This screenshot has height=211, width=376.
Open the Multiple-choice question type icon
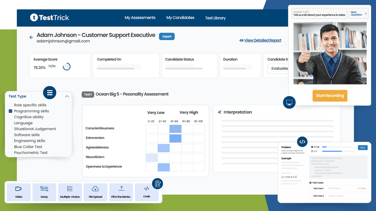point(70,192)
